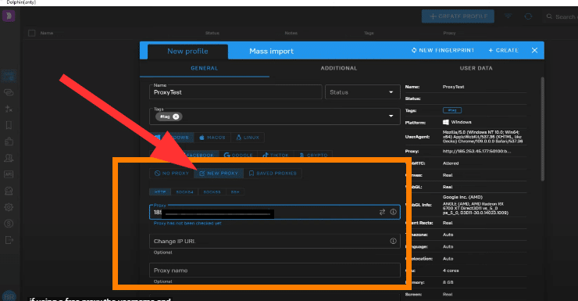Open the extensions puzzle icon in sidebar
This screenshot has width=578, height=301.
(9, 142)
